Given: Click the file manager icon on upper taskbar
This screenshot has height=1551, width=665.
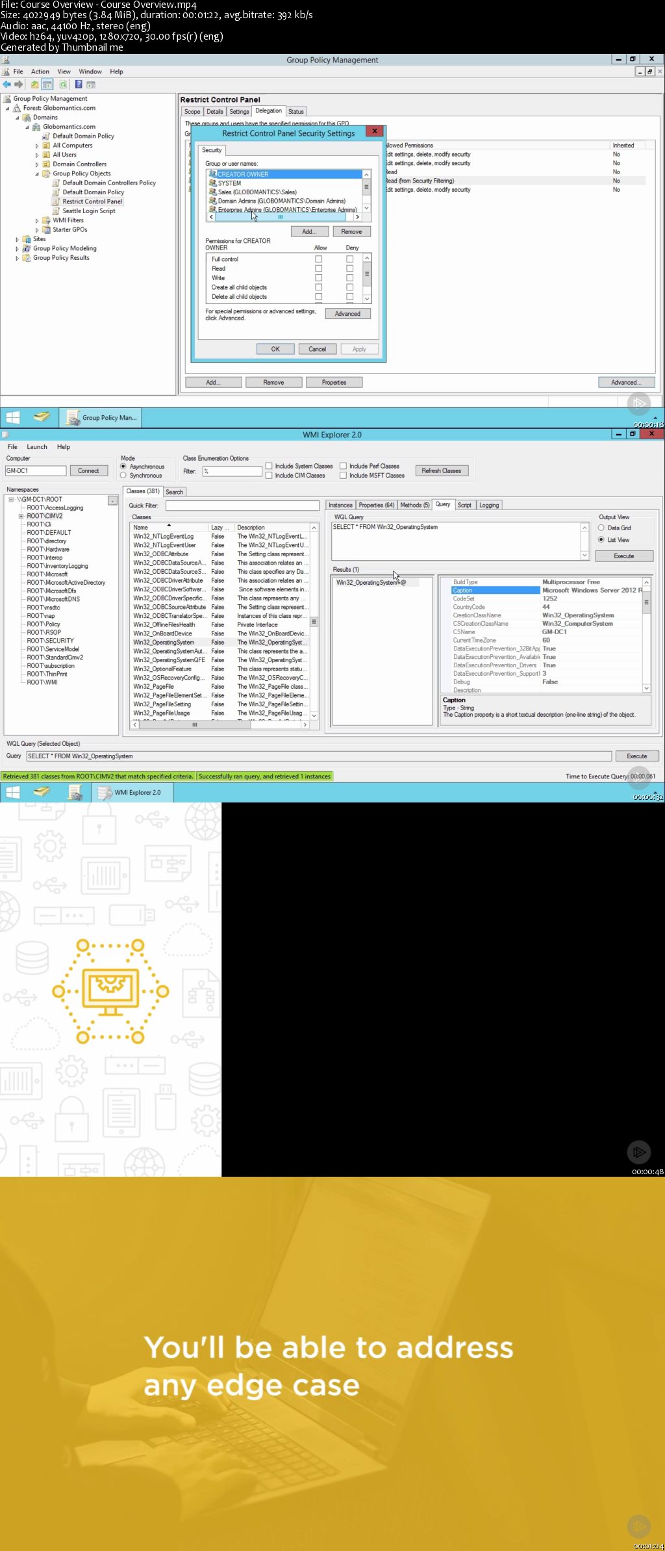Looking at the screenshot, I should pos(42,418).
